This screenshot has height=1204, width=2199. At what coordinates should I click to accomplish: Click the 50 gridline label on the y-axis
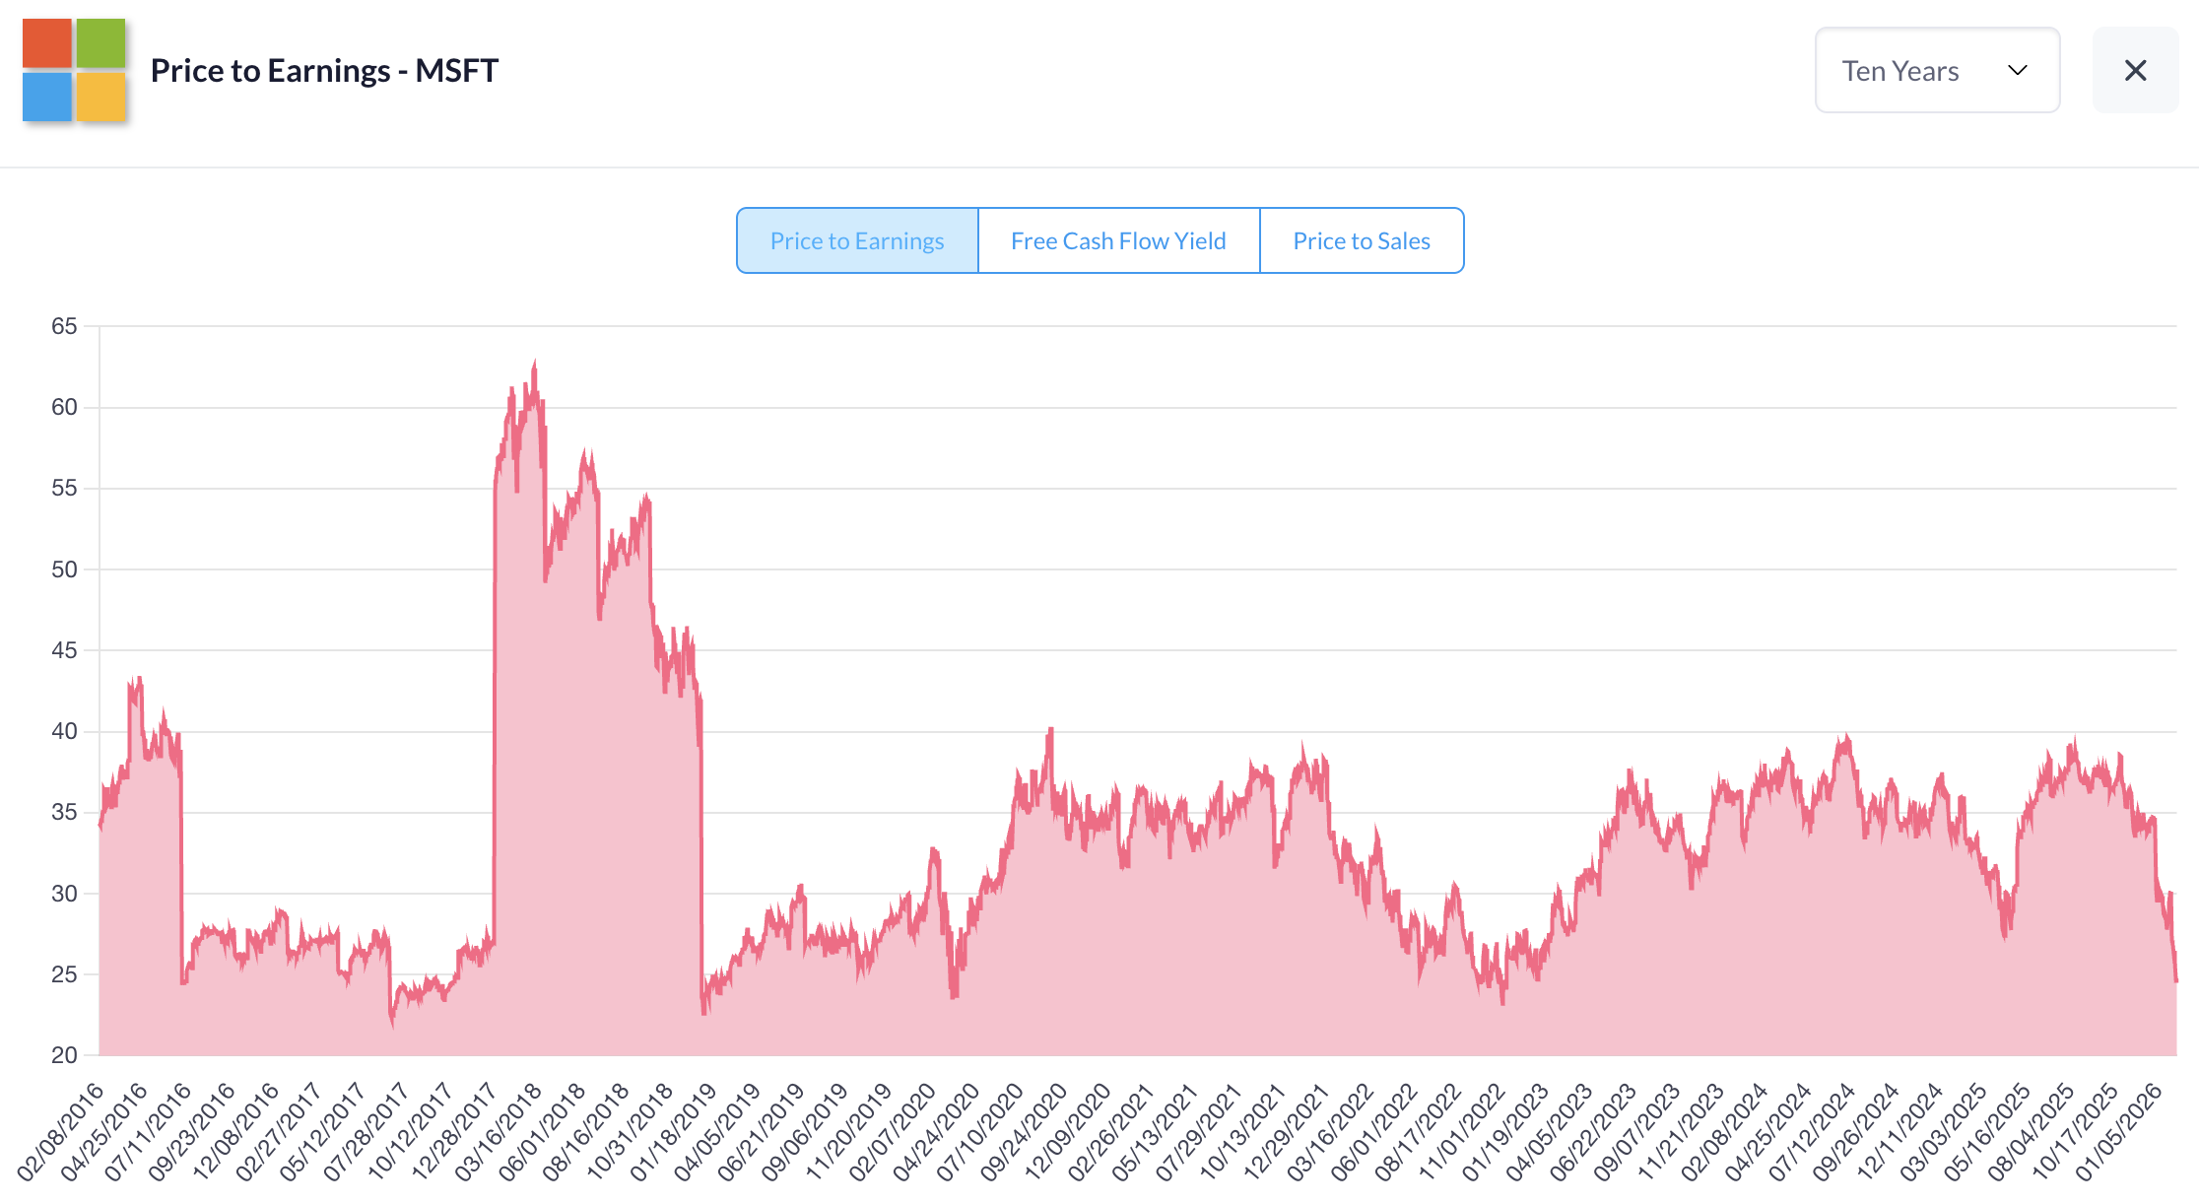point(64,569)
